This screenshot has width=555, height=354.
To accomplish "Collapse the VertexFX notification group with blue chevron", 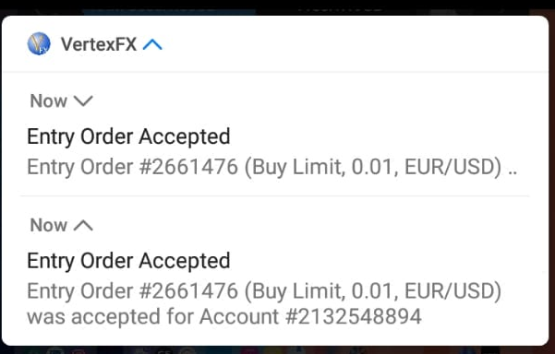I will pos(152,44).
